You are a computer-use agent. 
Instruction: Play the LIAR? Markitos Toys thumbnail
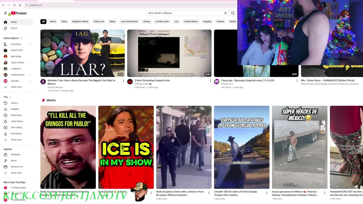tap(83, 53)
